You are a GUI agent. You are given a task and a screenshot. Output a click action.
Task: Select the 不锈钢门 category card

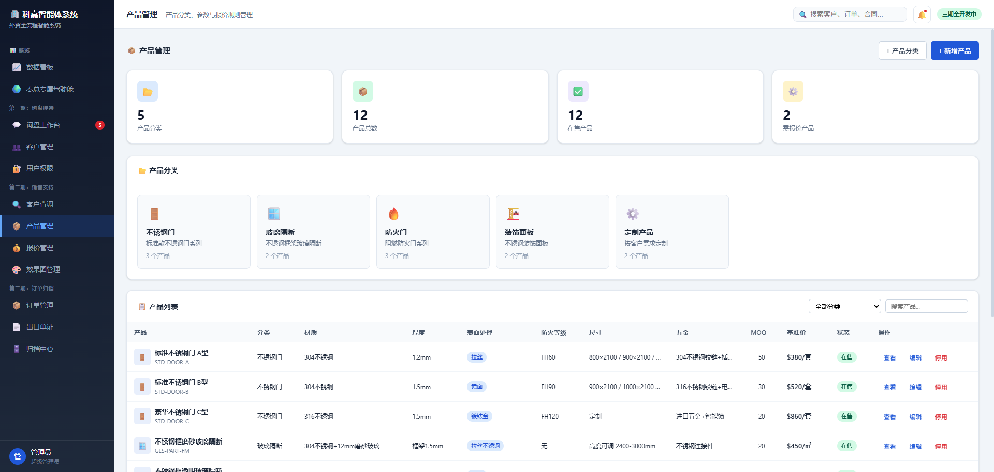tap(194, 232)
